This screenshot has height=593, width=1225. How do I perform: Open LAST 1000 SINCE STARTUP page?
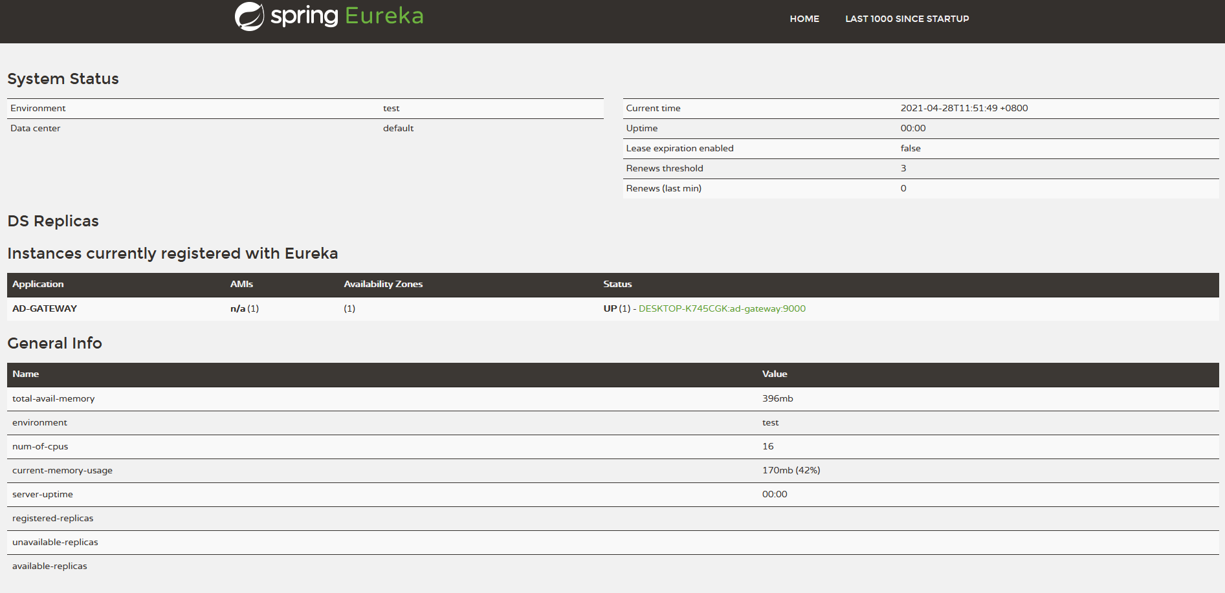click(907, 19)
